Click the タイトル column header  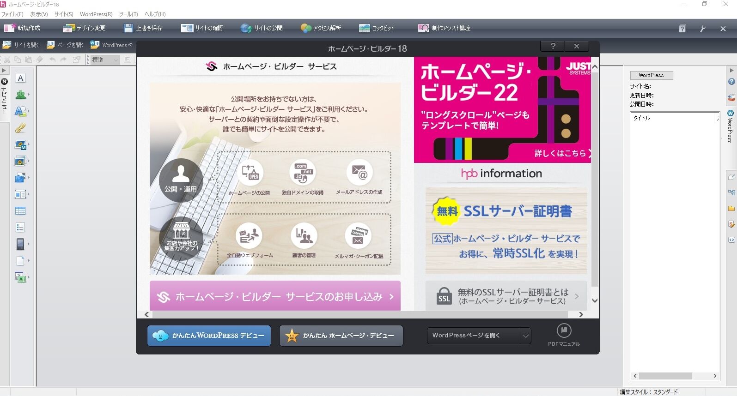click(673, 118)
